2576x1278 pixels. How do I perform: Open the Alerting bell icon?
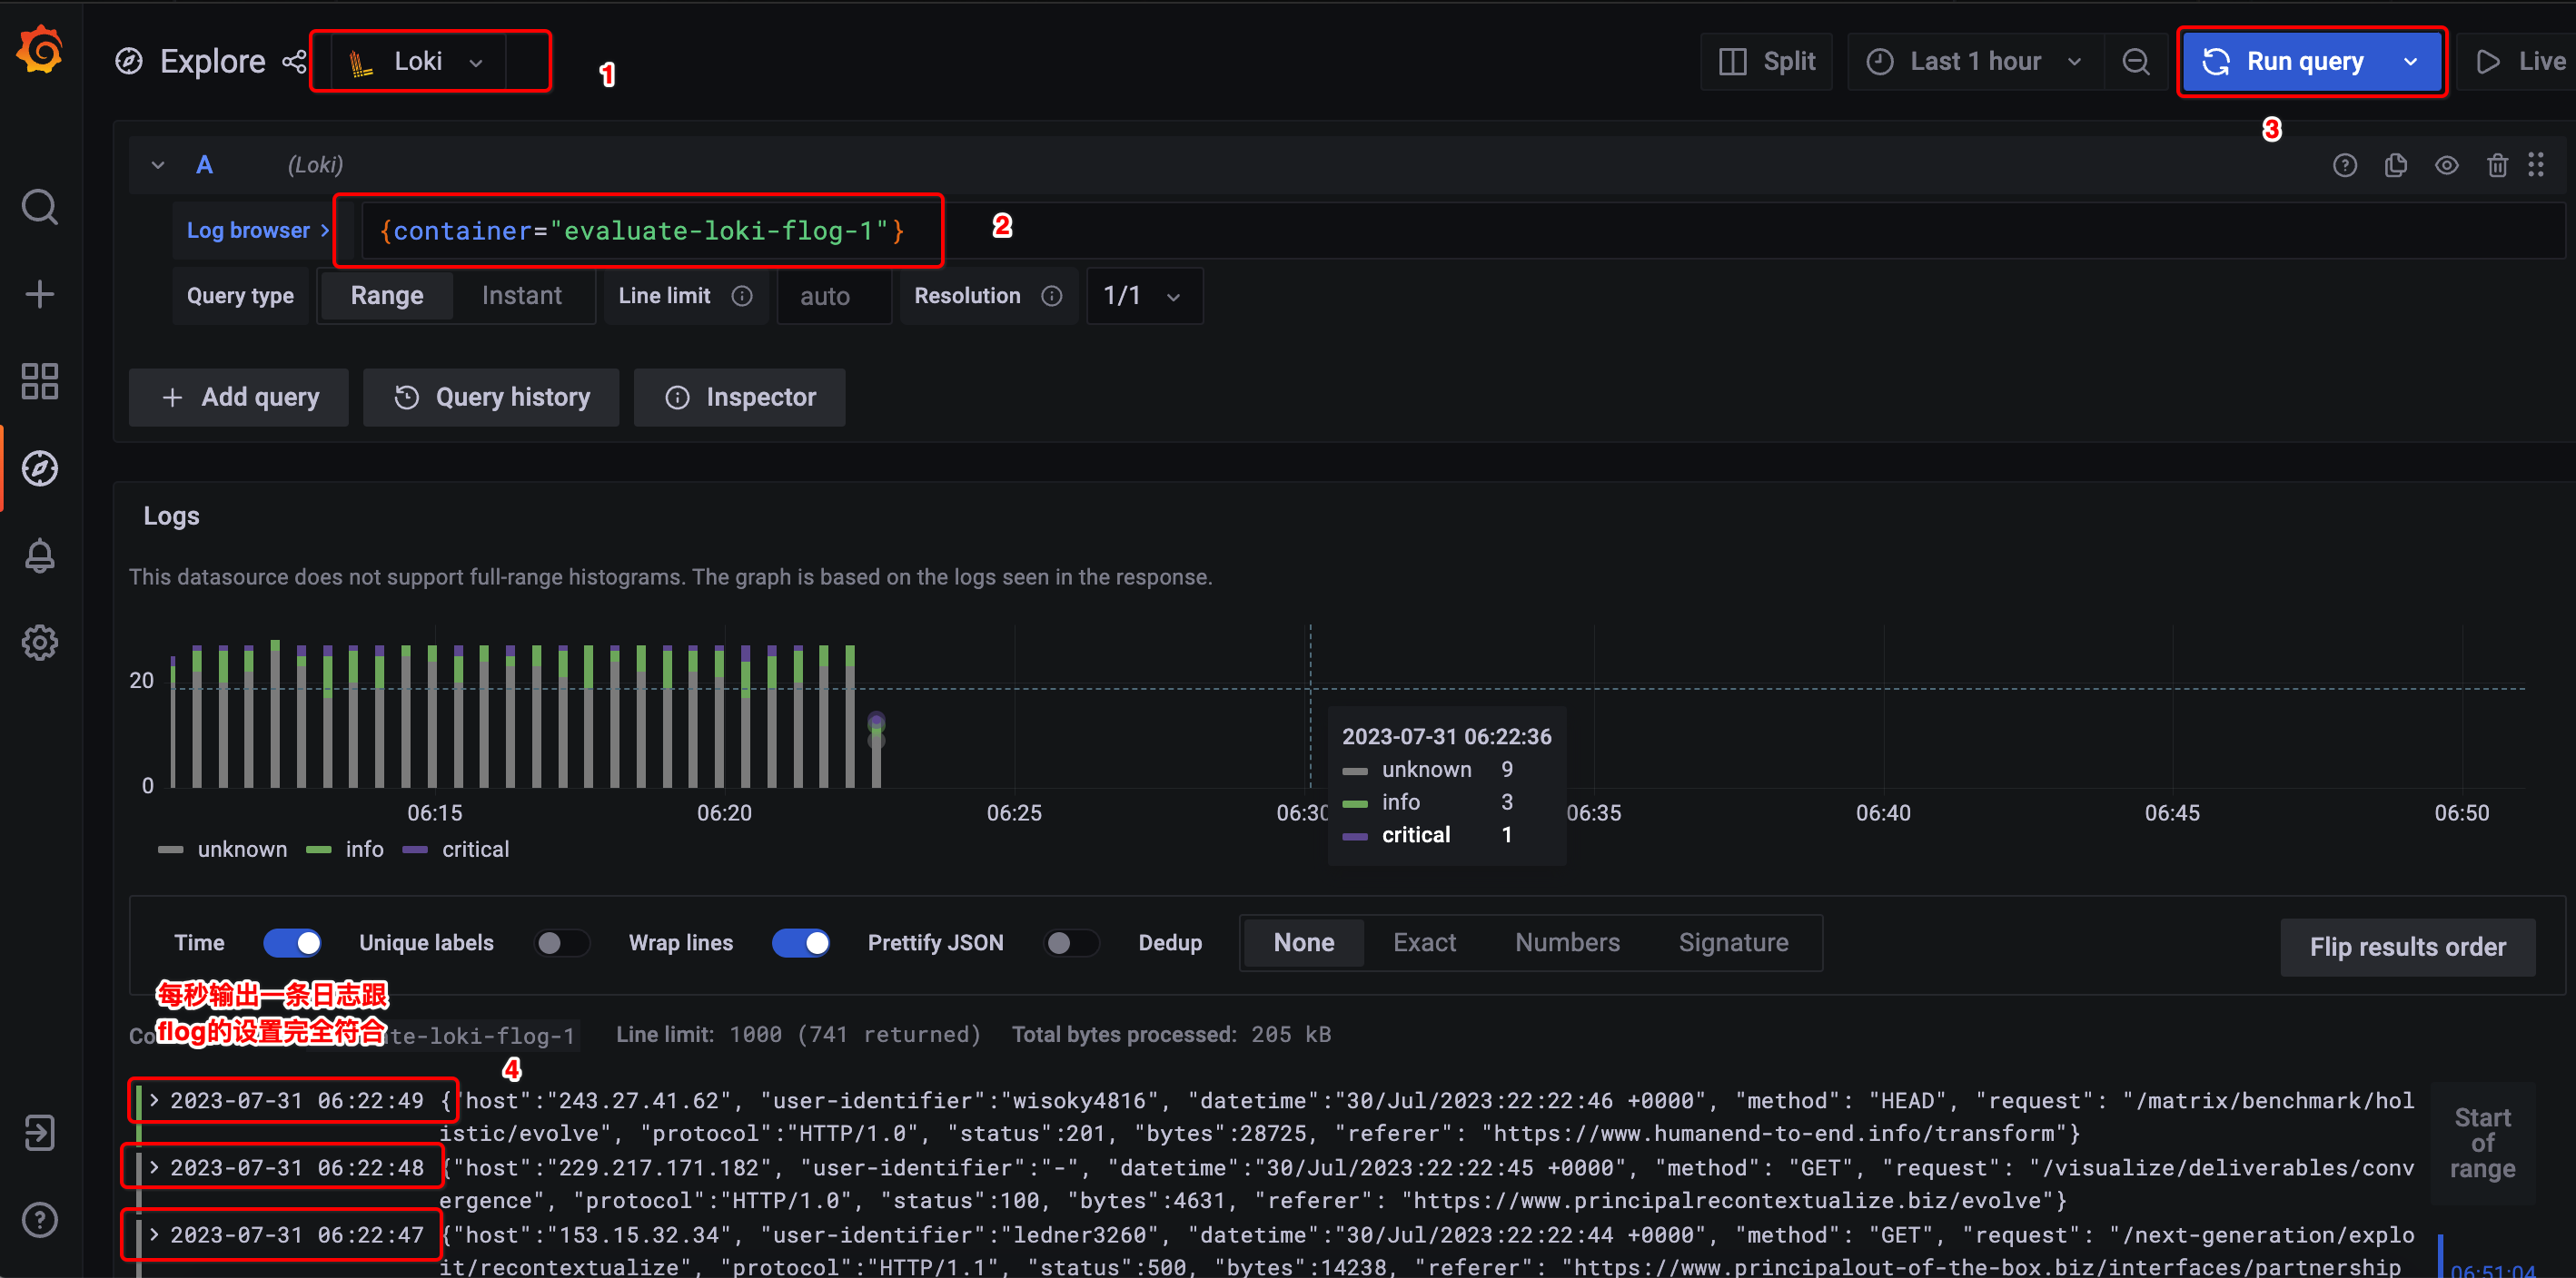[40, 555]
